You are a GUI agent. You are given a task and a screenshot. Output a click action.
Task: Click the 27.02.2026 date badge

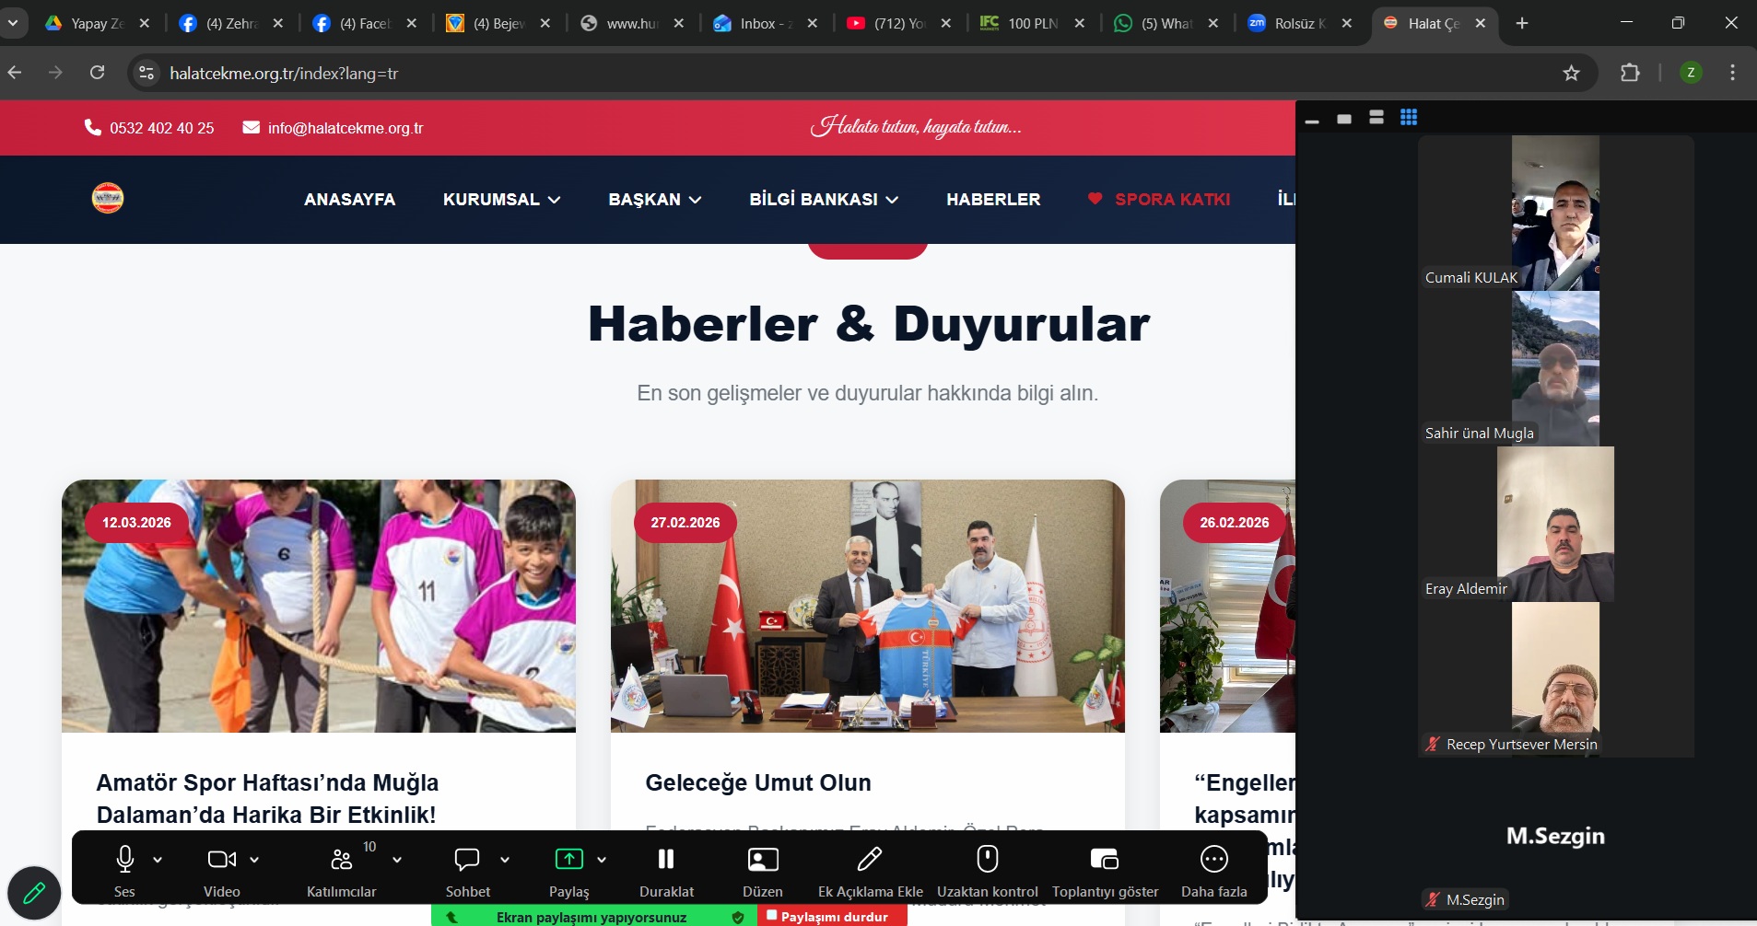(x=685, y=523)
